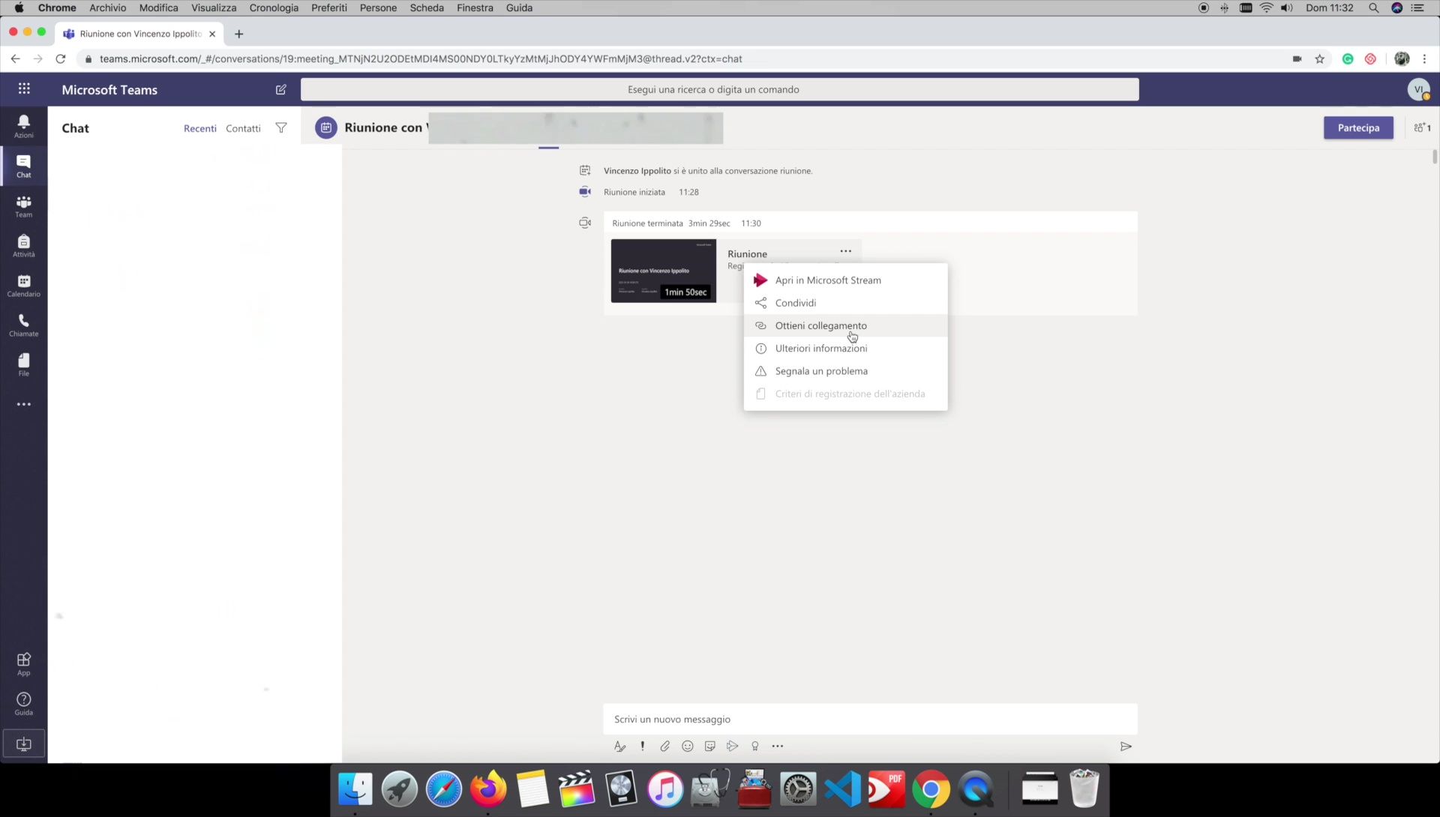This screenshot has height=817, width=1440.
Task: Open the sticker picker icon
Action: tap(710, 747)
